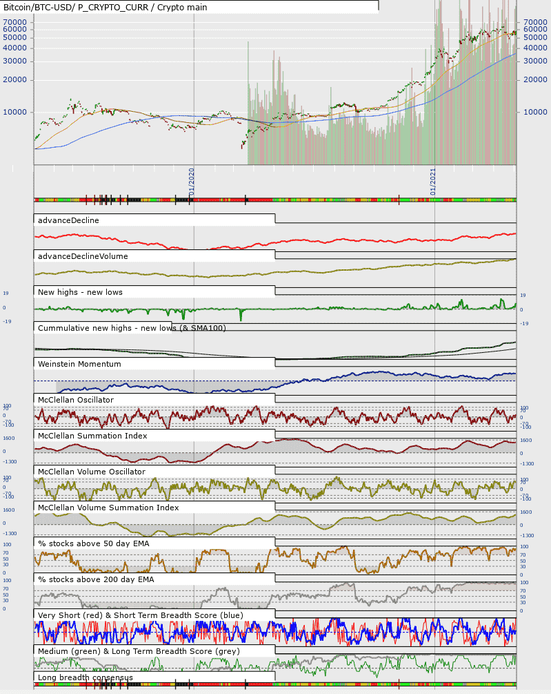Select the Weinstein Momentum panel label
This screenshot has height=694, width=551.
click(x=79, y=364)
